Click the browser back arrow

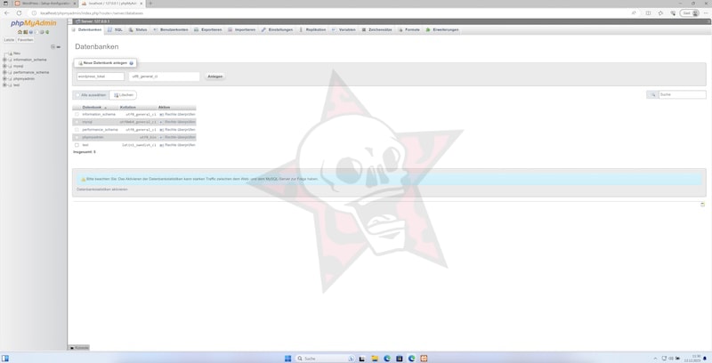coord(6,13)
